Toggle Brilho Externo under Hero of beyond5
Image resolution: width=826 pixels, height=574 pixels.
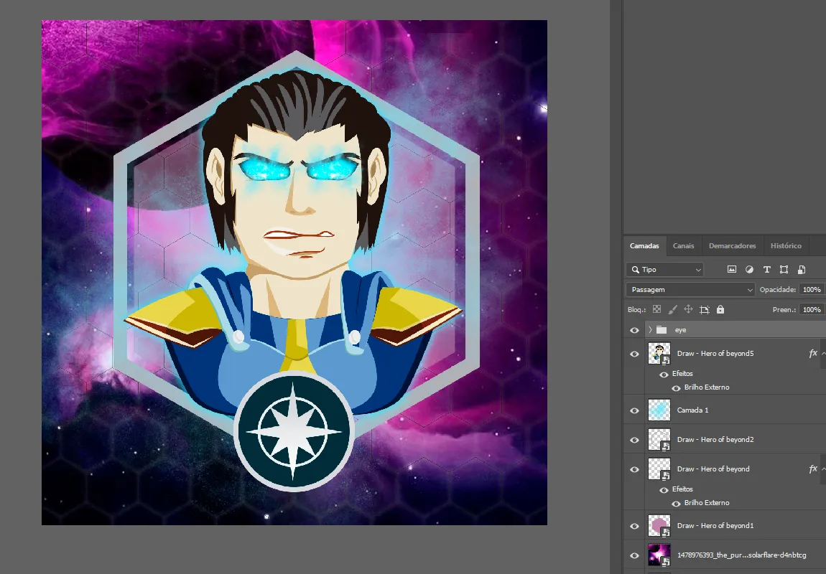coord(676,387)
